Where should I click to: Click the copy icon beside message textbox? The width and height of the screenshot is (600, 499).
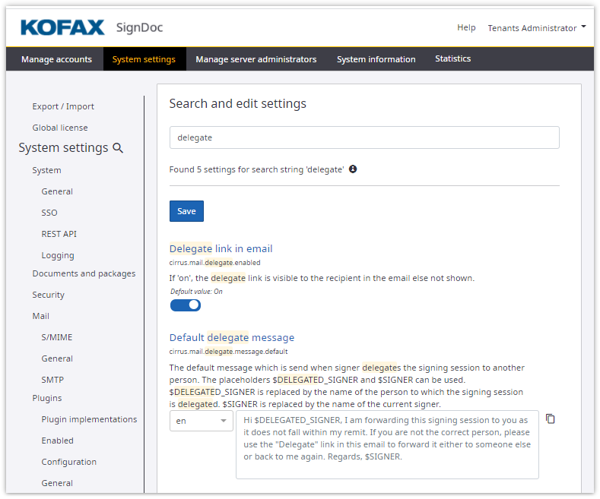551,419
